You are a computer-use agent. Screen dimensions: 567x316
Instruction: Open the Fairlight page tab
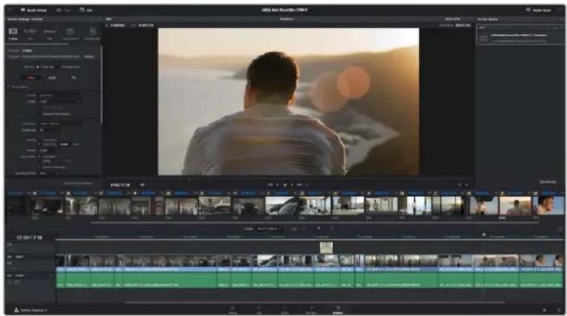(312, 310)
